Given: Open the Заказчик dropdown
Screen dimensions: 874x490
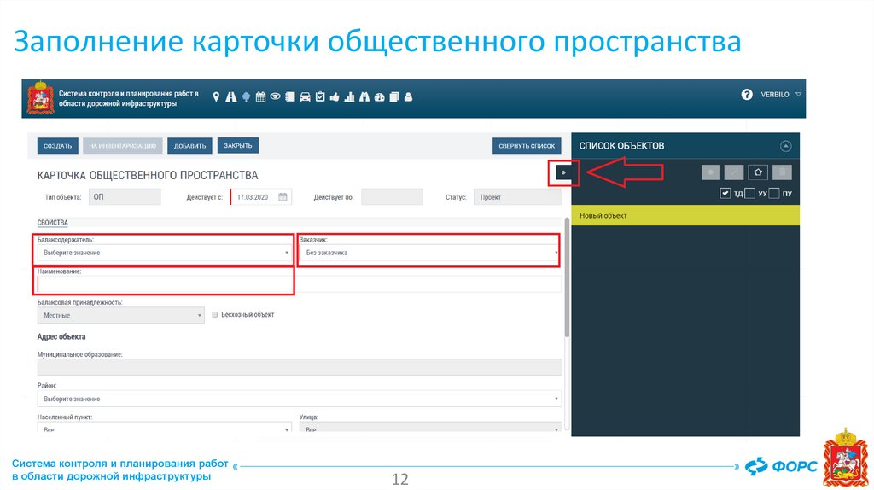Looking at the screenshot, I should coord(429,253).
